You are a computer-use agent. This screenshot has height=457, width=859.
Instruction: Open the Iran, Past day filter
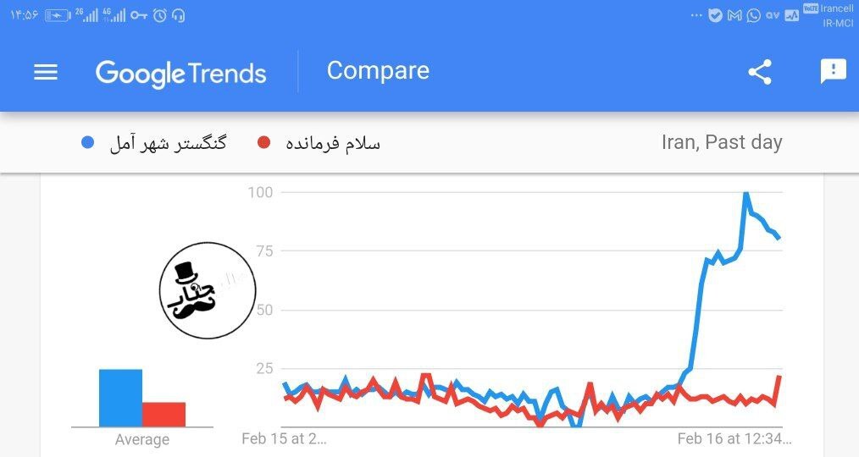(x=721, y=142)
